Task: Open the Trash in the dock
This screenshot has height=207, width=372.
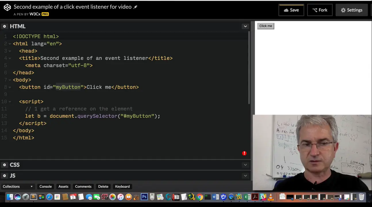Action: (361, 197)
